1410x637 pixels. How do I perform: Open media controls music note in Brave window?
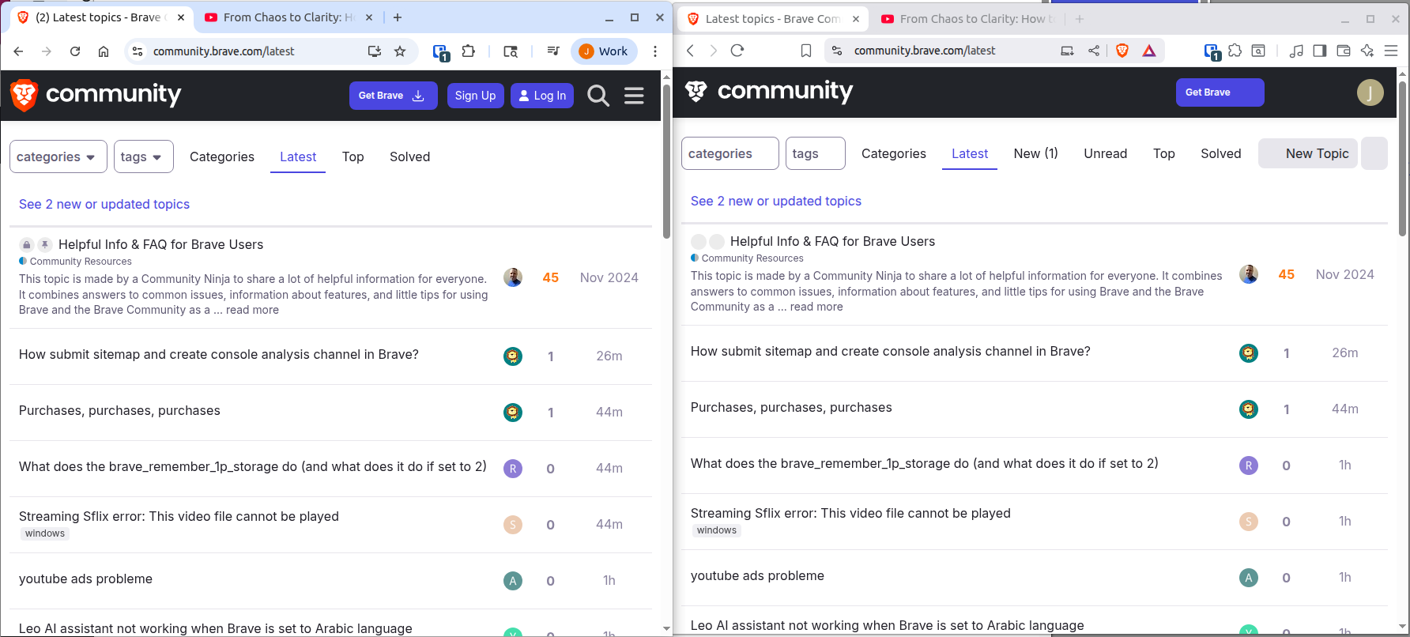coord(1296,51)
